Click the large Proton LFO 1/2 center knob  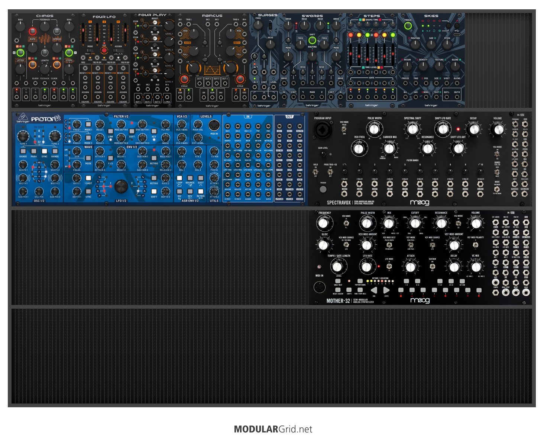[x=121, y=186]
